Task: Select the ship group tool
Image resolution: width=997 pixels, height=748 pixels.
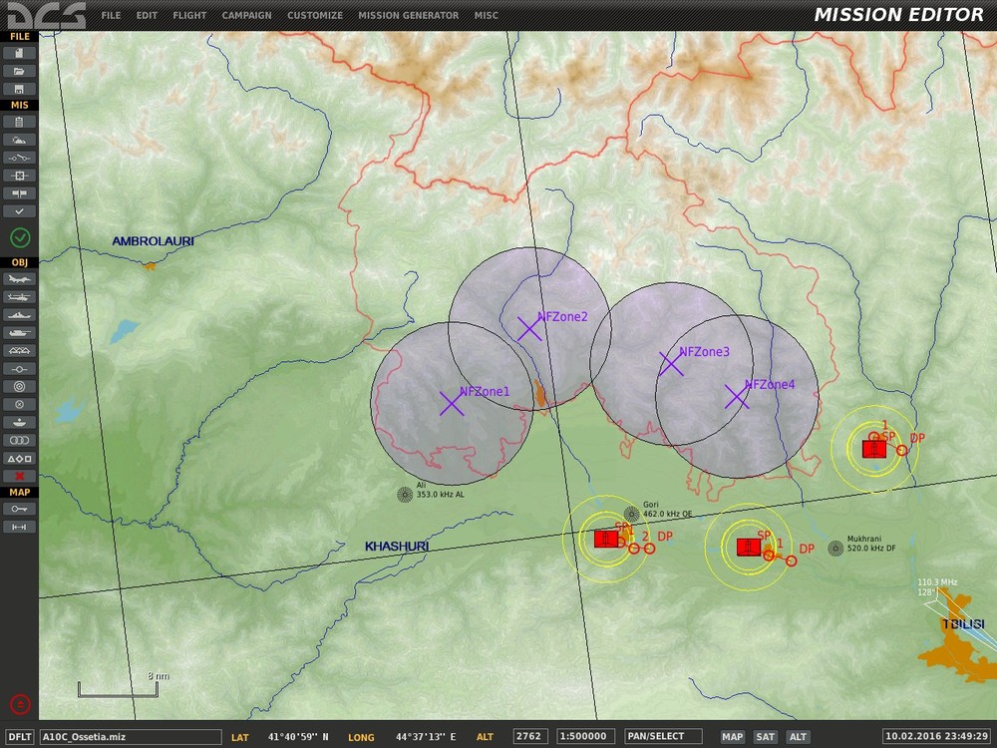Action: click(19, 315)
